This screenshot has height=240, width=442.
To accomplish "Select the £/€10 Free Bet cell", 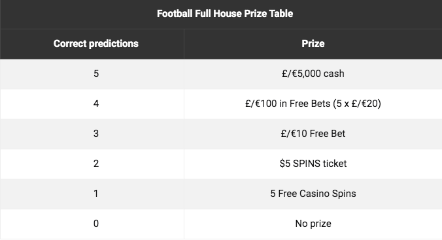I will tap(313, 134).
